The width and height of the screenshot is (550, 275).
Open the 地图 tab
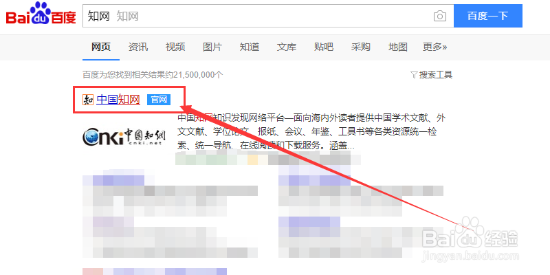398,47
